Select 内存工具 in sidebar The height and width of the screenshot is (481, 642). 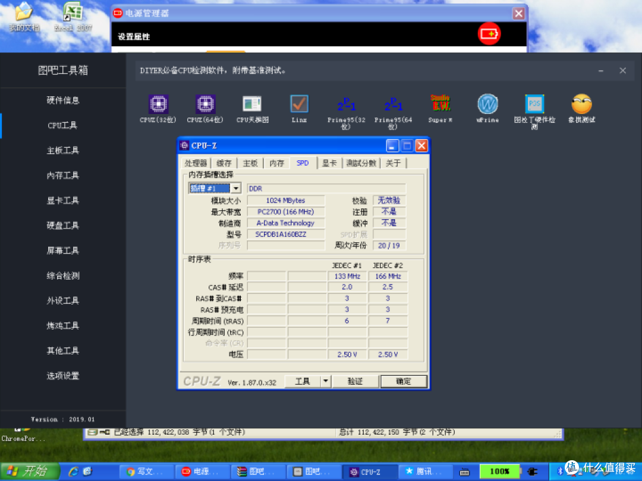62,175
